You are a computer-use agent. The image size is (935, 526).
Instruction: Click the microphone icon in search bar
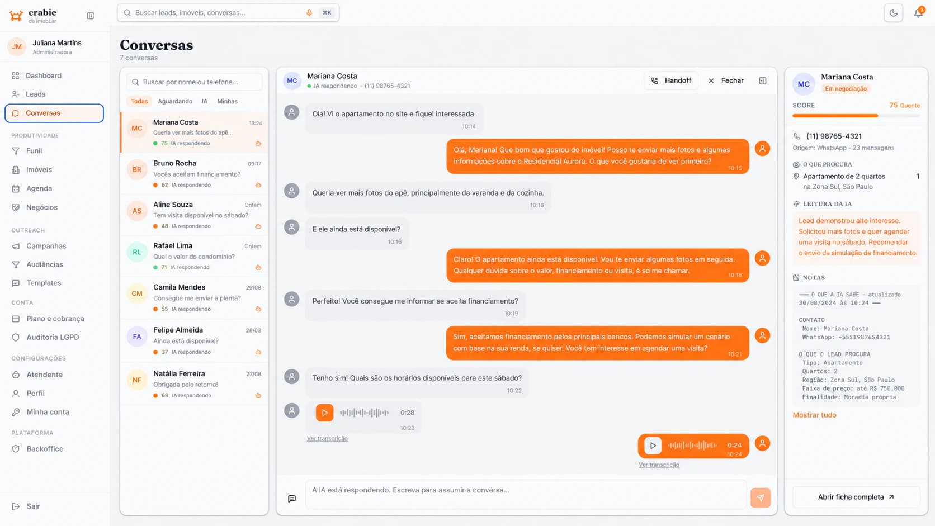pos(309,12)
